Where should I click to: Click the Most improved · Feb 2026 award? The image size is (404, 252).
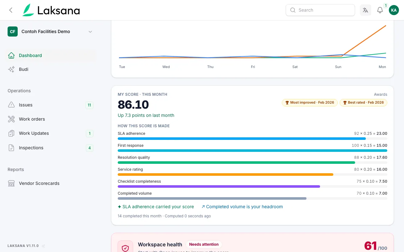click(x=310, y=103)
